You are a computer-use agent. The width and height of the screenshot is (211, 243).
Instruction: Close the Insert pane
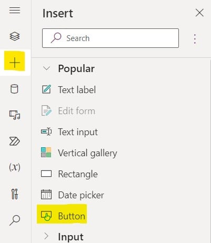[199, 13]
